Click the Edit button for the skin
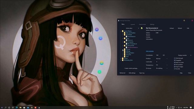The image size is (194, 109). pyautogui.click(x=188, y=28)
